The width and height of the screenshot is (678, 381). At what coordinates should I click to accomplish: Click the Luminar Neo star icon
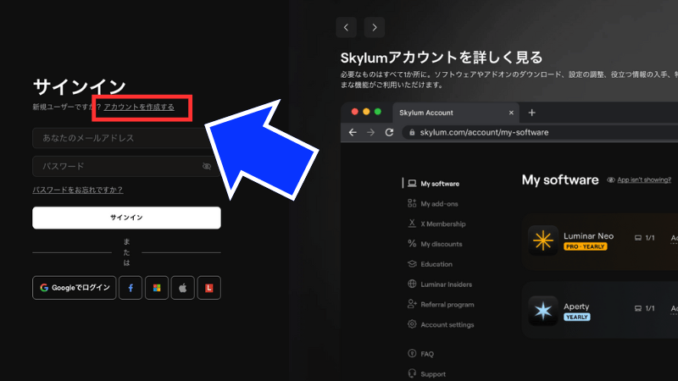click(543, 240)
